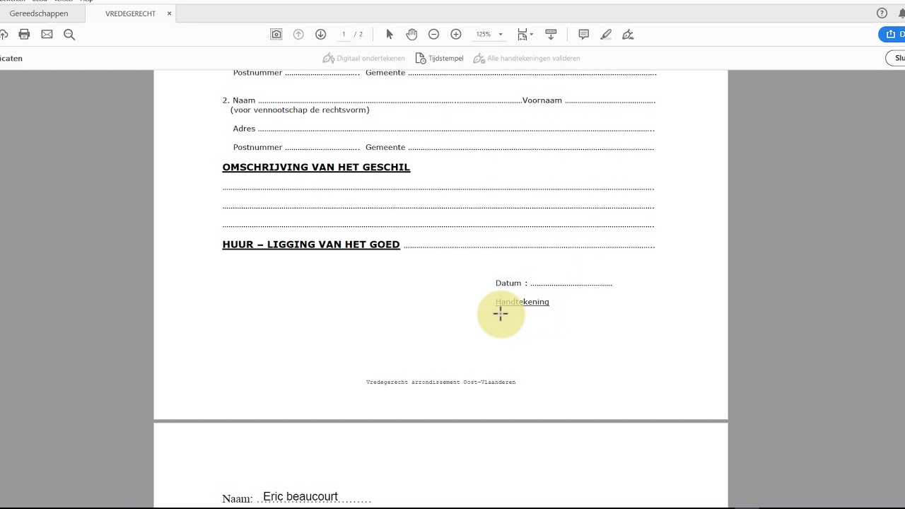
Task: Click the blue share button
Action: tap(892, 34)
